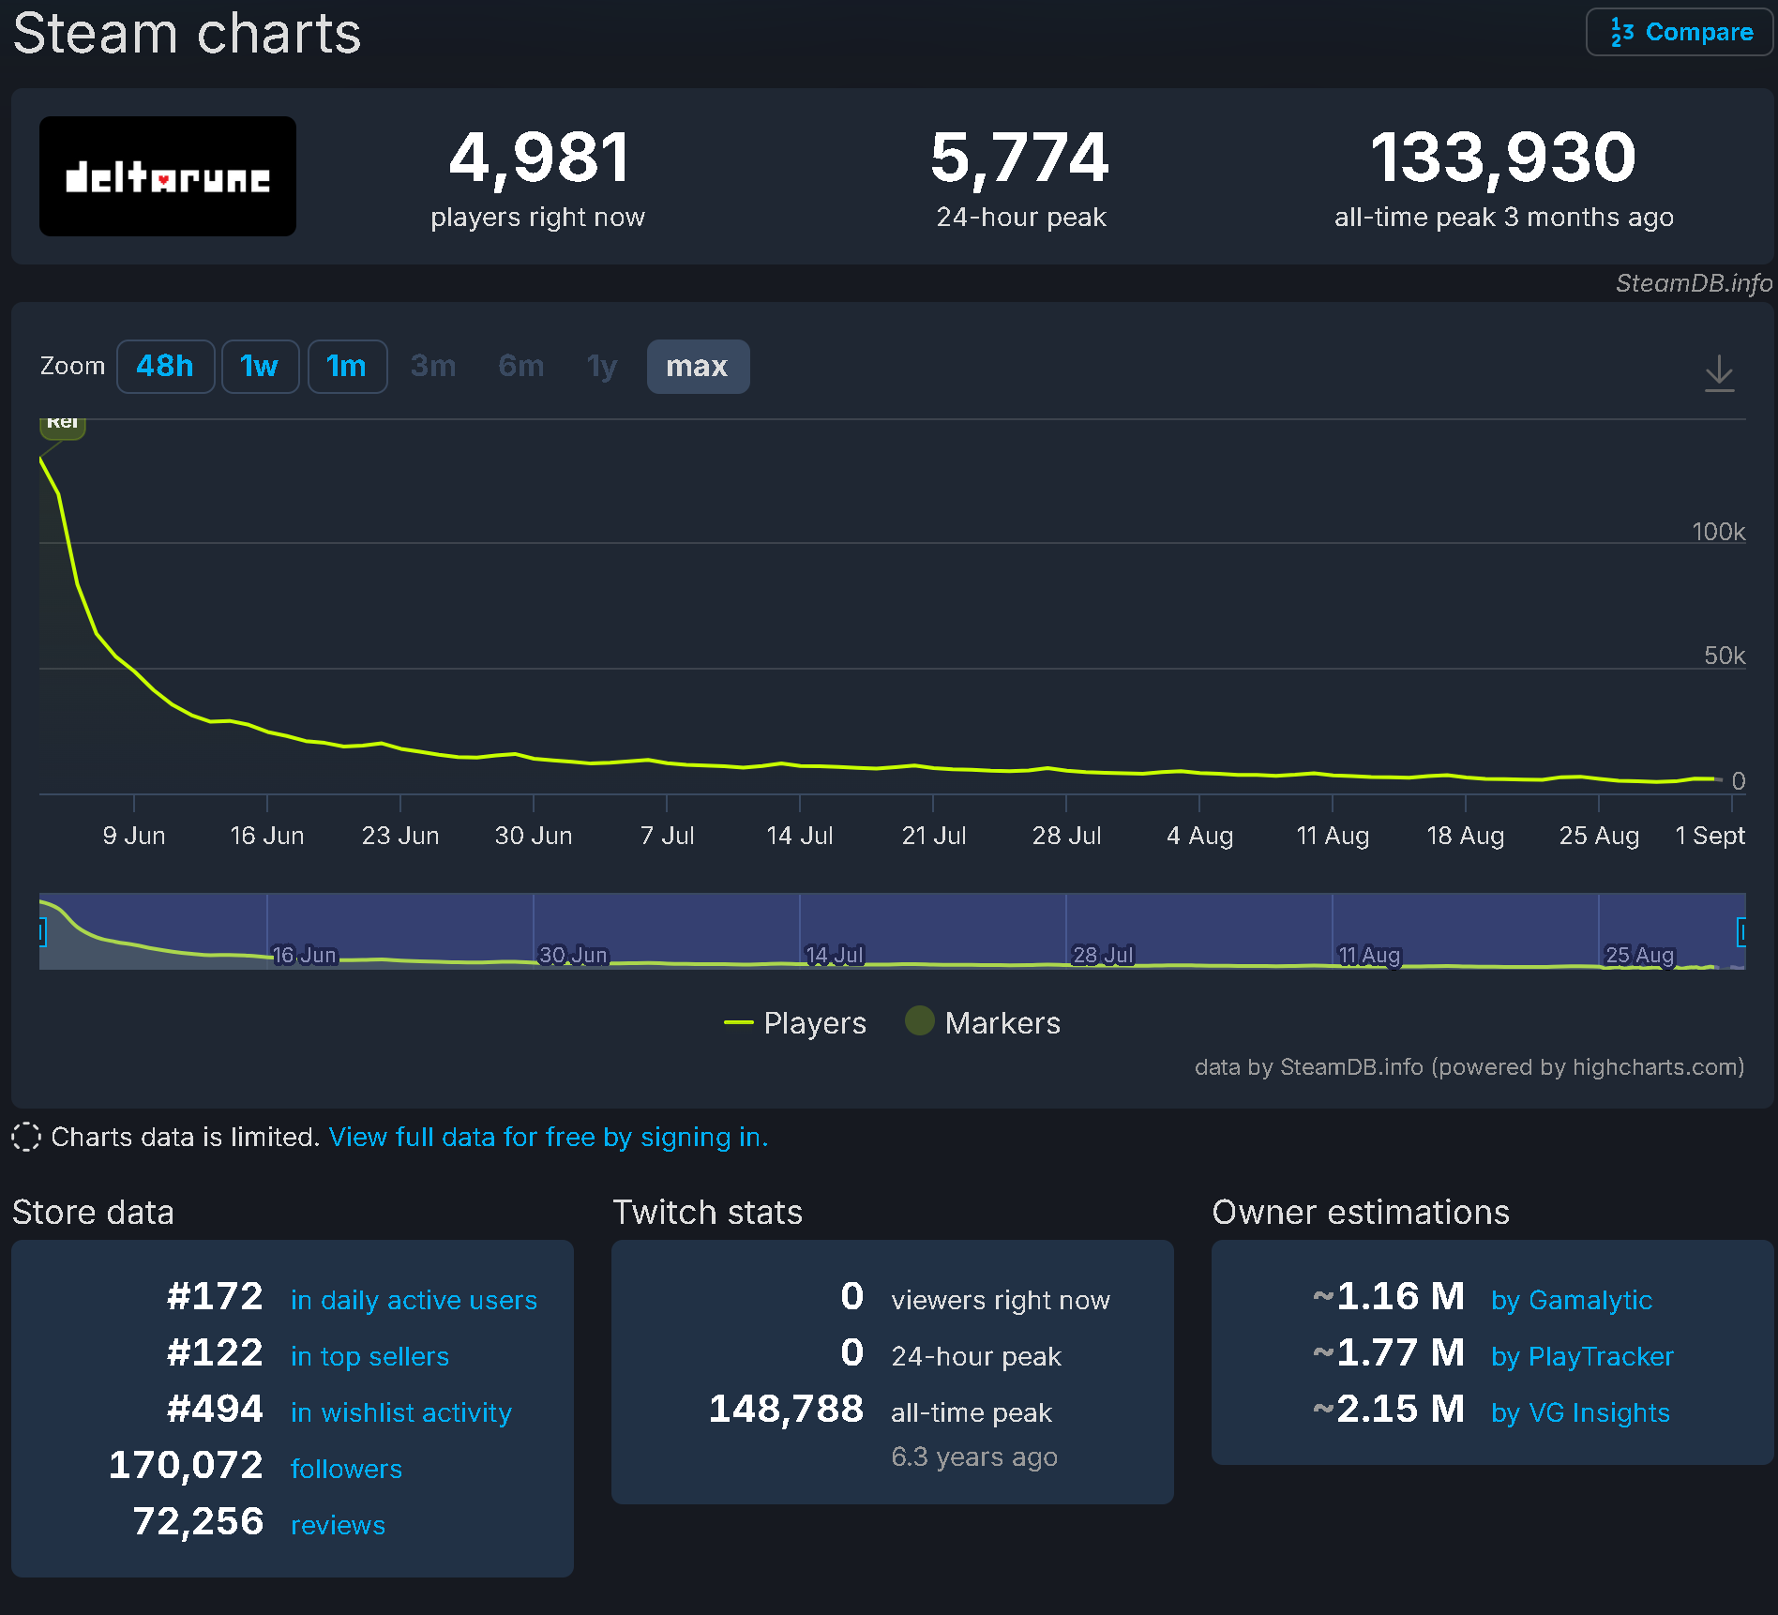Click the 133,930 all-time peak figure
Viewport: 1778px width, 1615px height.
coord(1503,158)
